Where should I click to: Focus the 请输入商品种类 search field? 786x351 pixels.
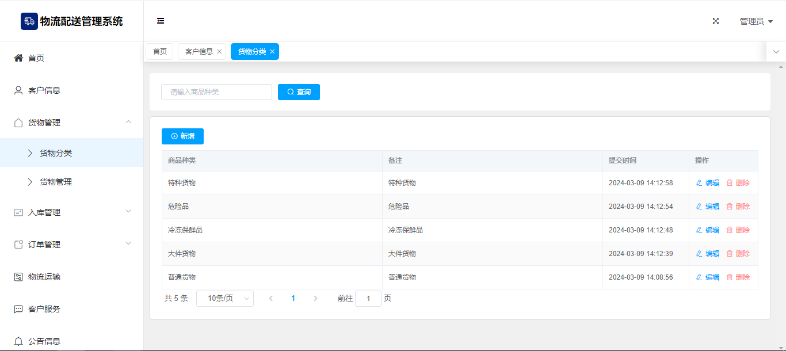[216, 92]
